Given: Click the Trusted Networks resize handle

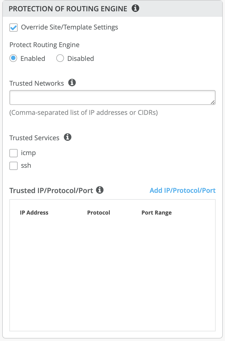Looking at the screenshot, I should click(x=213, y=102).
